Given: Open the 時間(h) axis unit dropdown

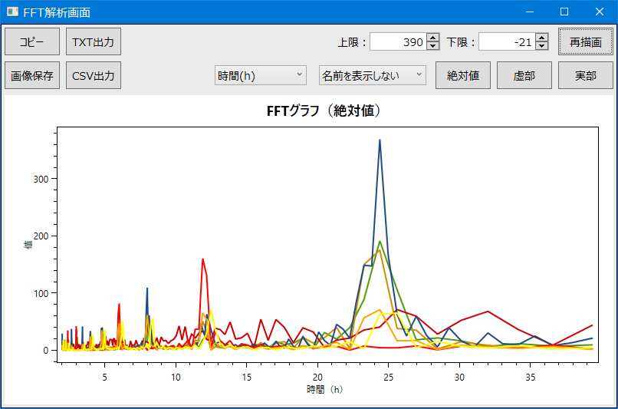Looking at the screenshot, I should point(260,75).
